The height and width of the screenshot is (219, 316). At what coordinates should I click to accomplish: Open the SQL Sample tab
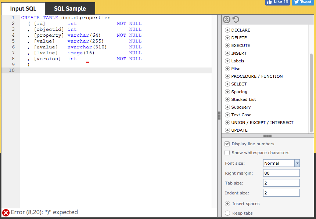(x=70, y=9)
